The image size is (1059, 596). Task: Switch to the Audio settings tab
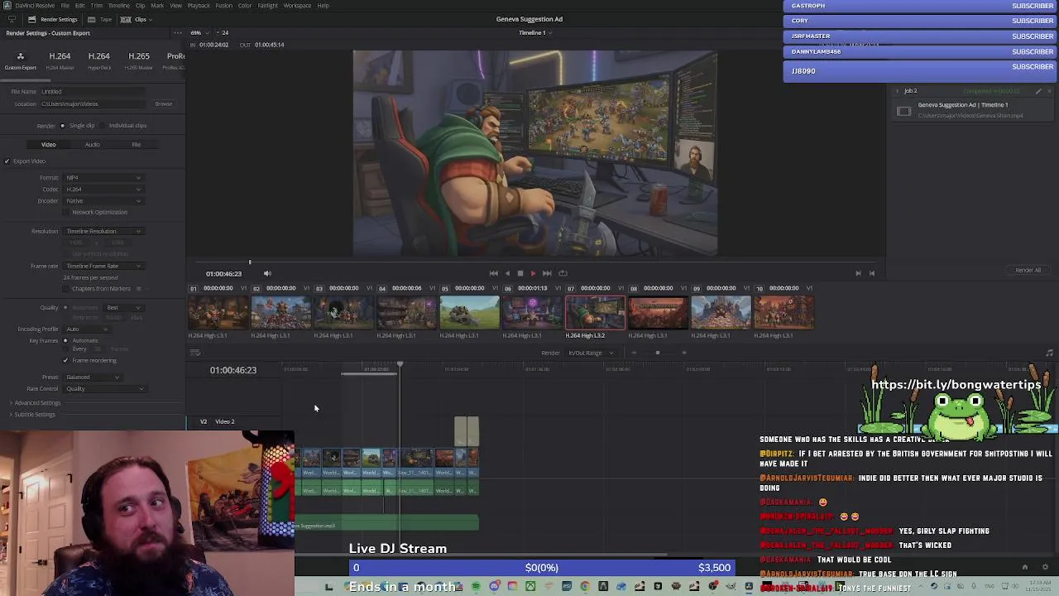tap(93, 145)
